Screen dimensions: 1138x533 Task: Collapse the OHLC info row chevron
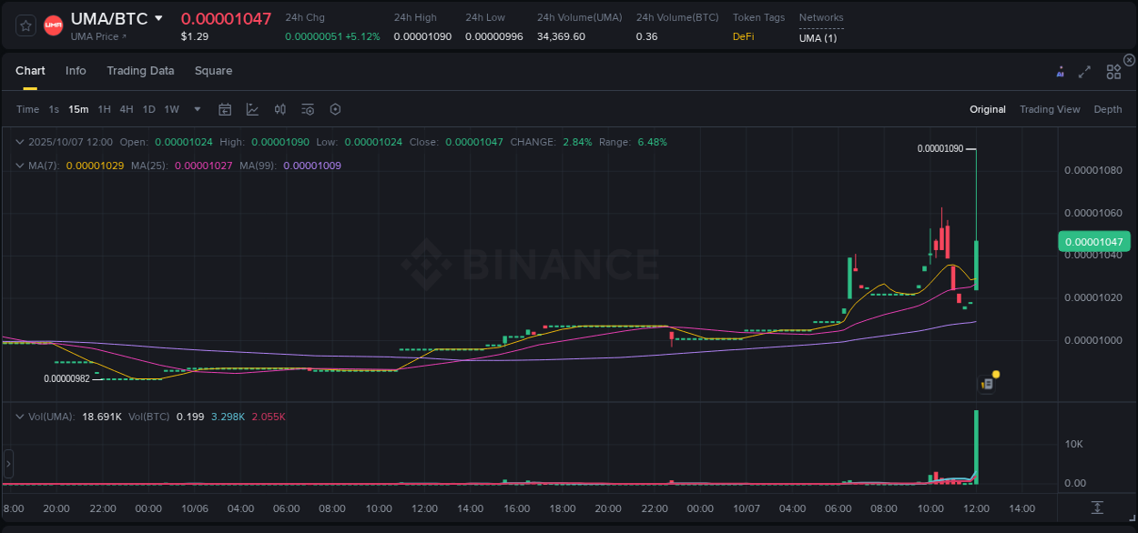(19, 142)
